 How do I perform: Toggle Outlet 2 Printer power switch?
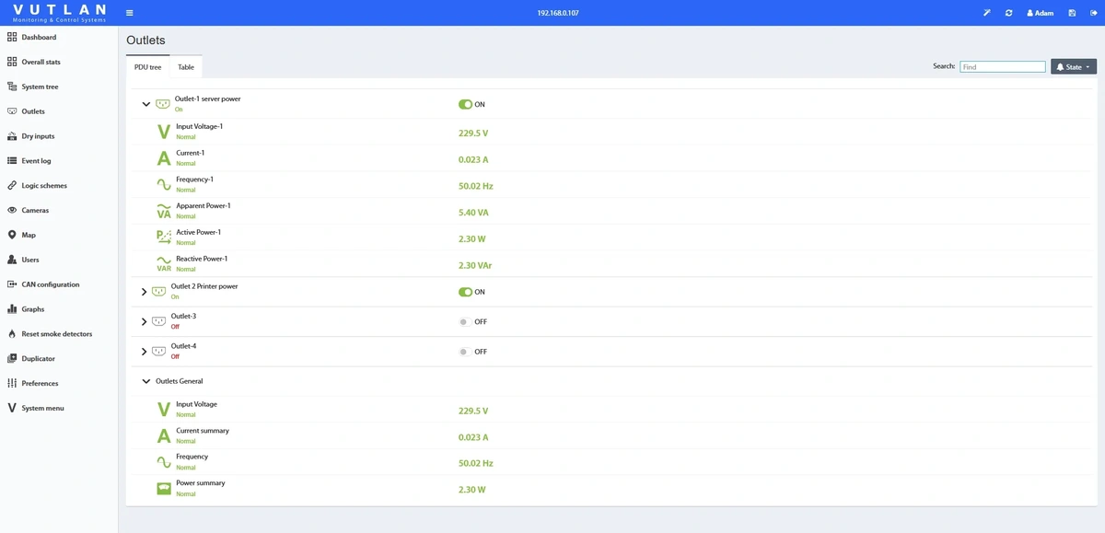(x=465, y=292)
